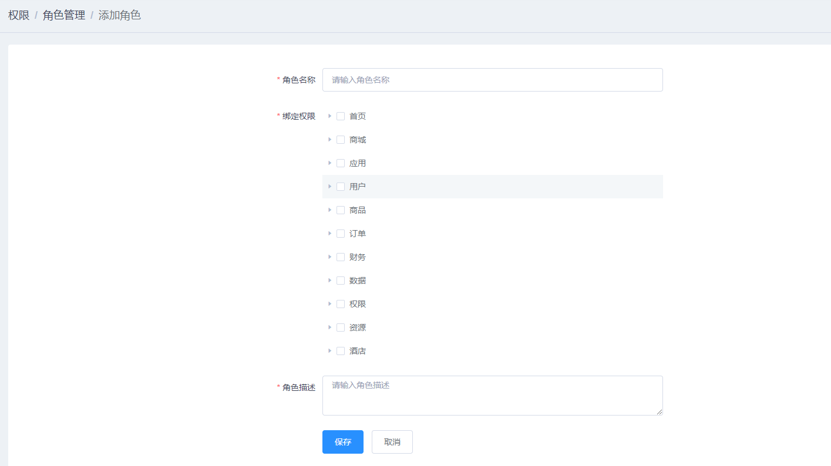
Task: Open 角色管理 breadcrumb link
Action: (64, 15)
